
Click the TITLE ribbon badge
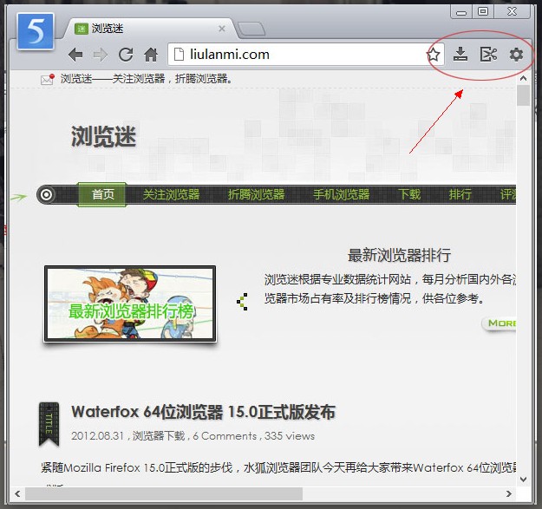[49, 424]
